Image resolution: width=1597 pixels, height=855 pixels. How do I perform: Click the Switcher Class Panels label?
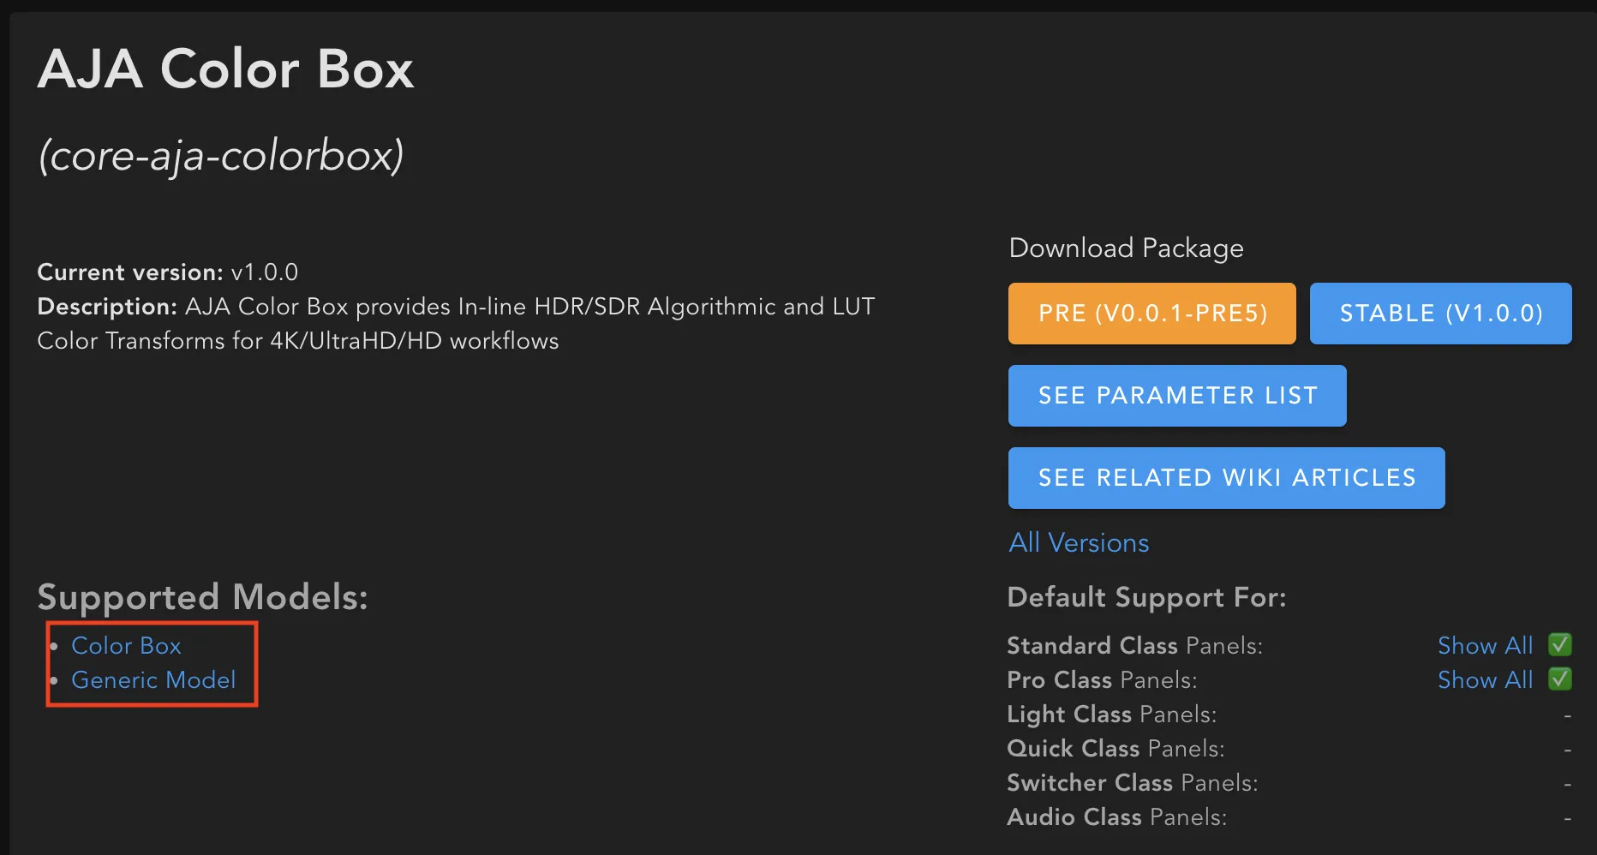click(x=1132, y=782)
